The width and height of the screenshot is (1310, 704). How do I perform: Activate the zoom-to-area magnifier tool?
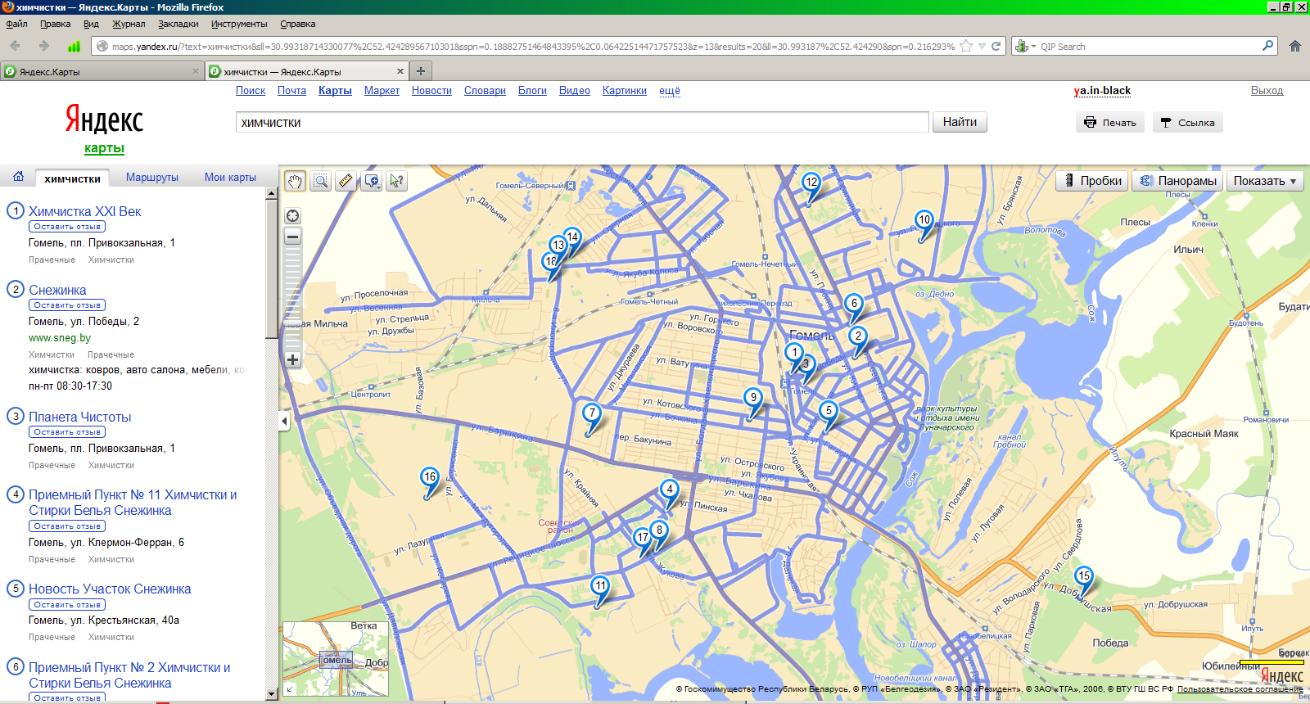pos(321,181)
